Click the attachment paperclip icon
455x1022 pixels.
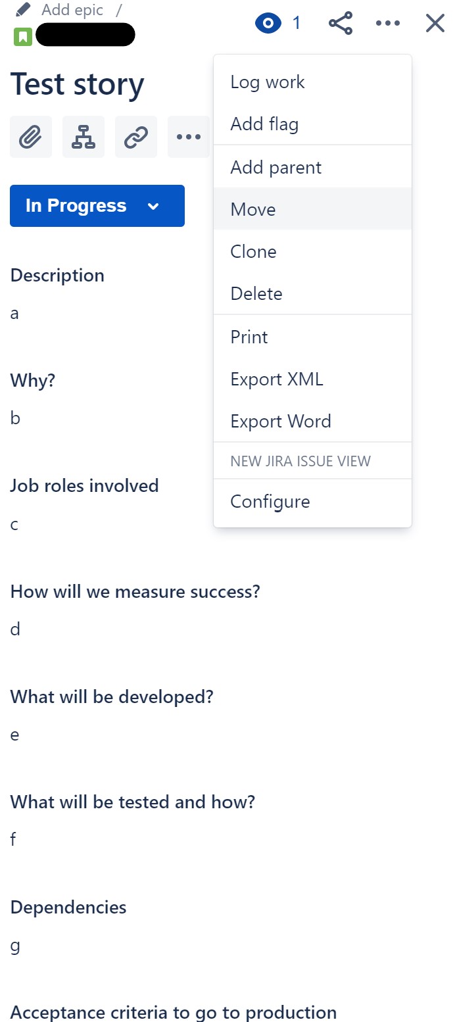tap(31, 137)
